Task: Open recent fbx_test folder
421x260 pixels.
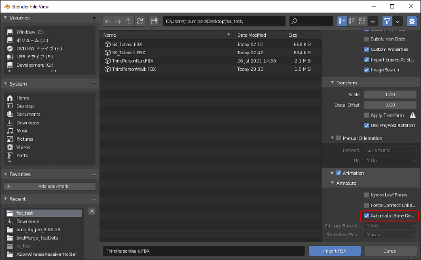Action: (44, 213)
